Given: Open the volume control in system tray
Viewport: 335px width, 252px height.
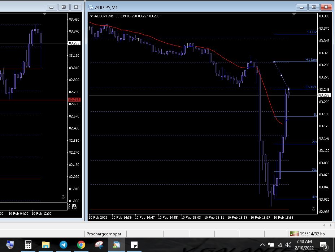Looking at the screenshot, I should pyautogui.click(x=288, y=245).
